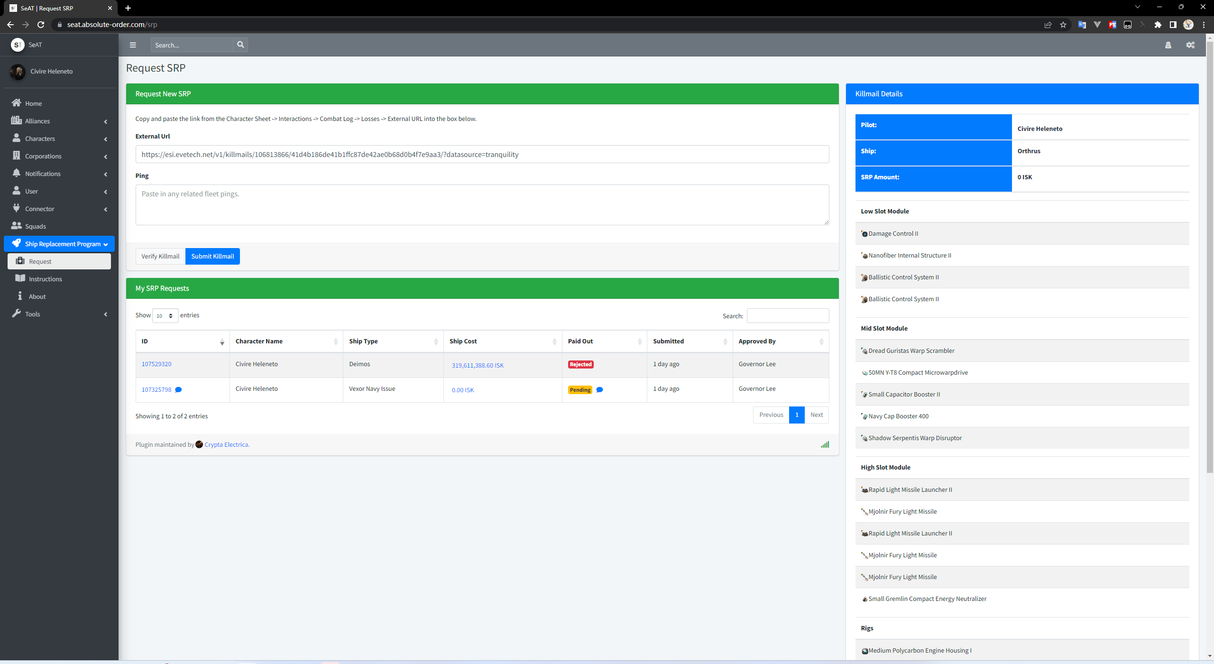Click the comment bubble beside request 107325798

click(x=178, y=390)
